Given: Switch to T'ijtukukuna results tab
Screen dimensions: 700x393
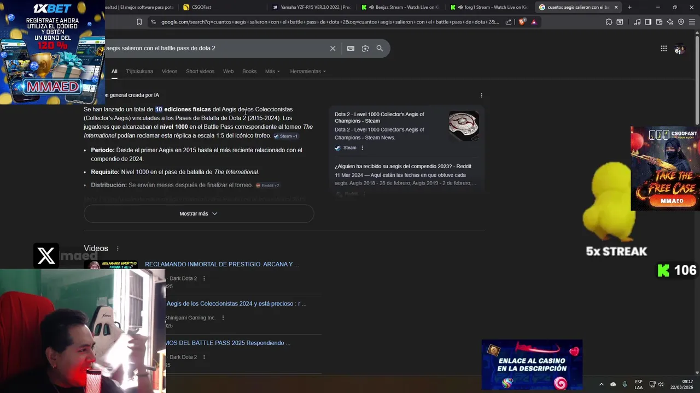Looking at the screenshot, I should [x=139, y=72].
